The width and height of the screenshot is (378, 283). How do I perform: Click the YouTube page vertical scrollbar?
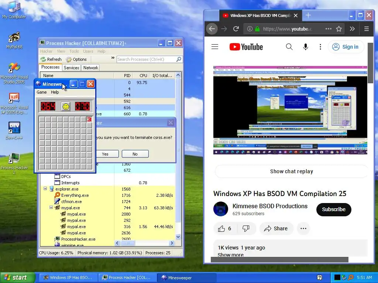(x=370, y=63)
